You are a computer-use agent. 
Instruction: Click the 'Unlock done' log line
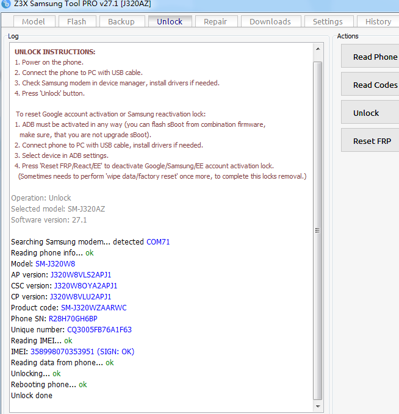[x=32, y=396]
